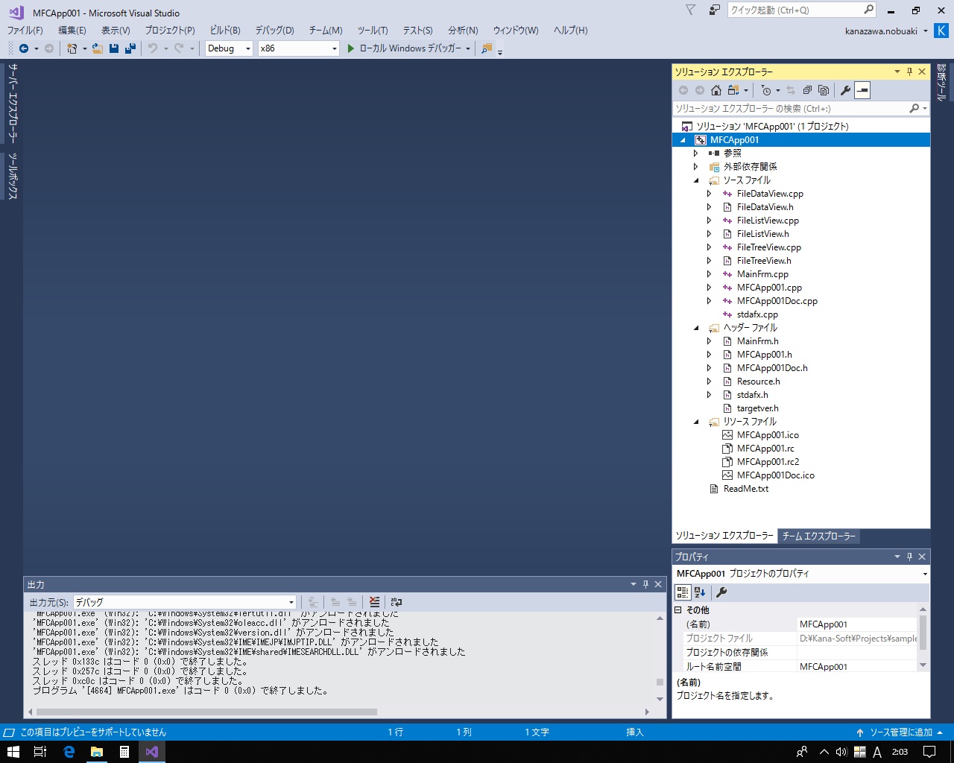The width and height of the screenshot is (954, 763).
Task: Clear all output in the 出力 pane
Action: (374, 602)
